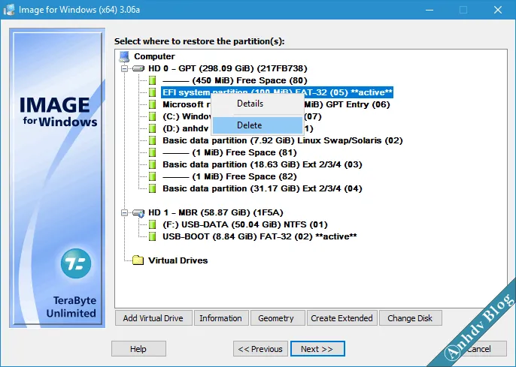Image resolution: width=516 pixels, height=367 pixels.
Task: Click green partition icon of 450 MiB Free Space
Action: coord(152,80)
